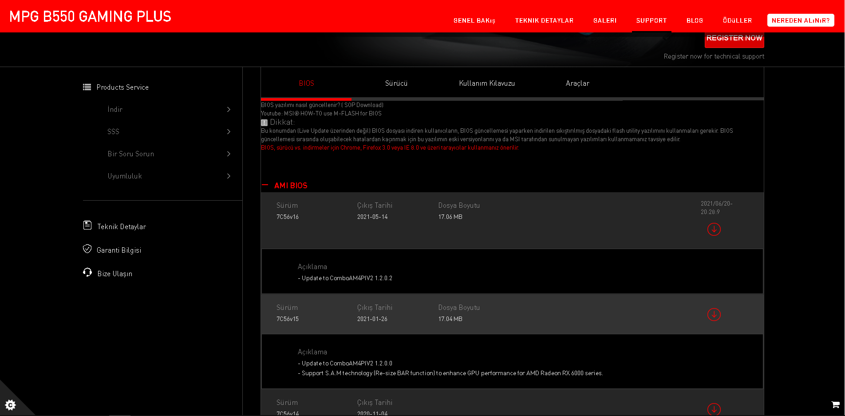Switch to the BIOS tab
This screenshot has height=416, width=845.
coord(306,83)
